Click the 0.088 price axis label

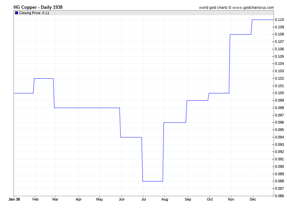pyautogui.click(x=279, y=181)
